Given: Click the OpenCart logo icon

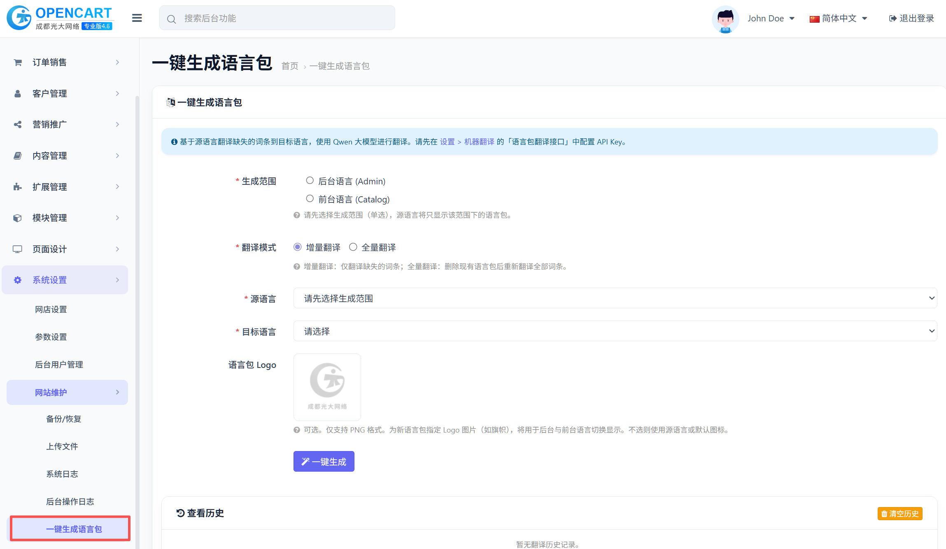Looking at the screenshot, I should (19, 18).
